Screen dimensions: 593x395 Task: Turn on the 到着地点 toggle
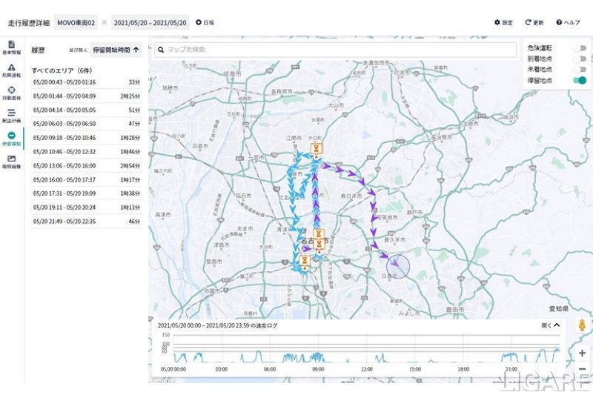point(579,59)
